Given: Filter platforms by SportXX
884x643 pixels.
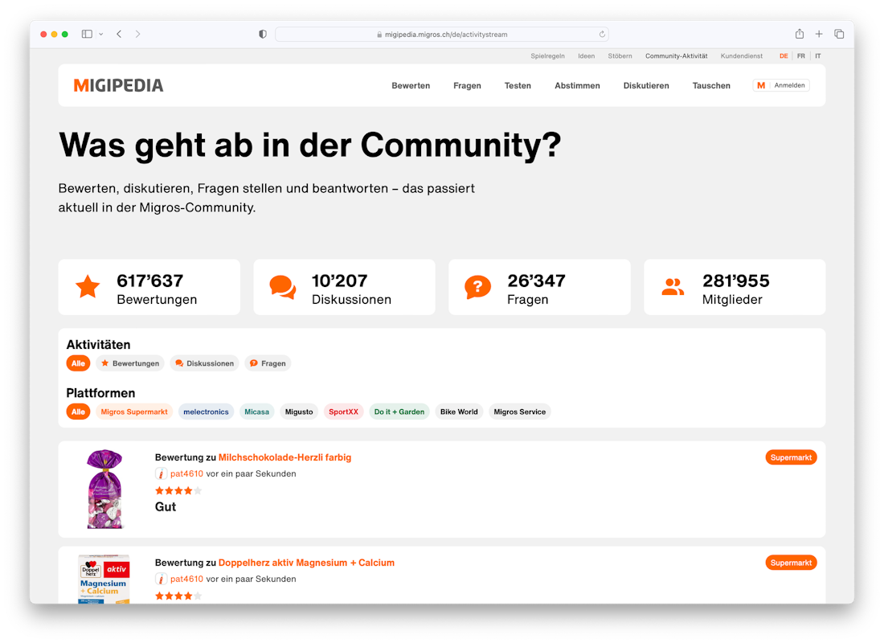Looking at the screenshot, I should pos(343,412).
